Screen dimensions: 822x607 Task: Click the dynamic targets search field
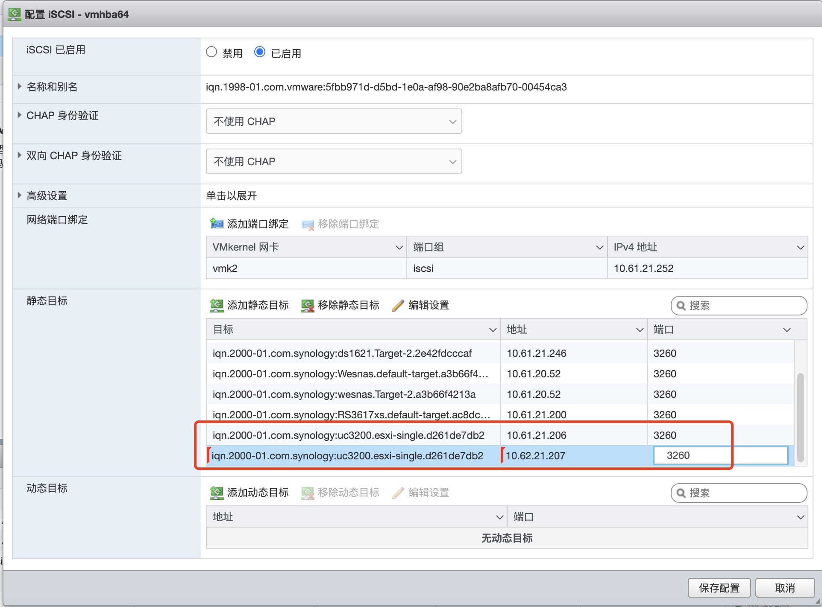click(x=739, y=493)
